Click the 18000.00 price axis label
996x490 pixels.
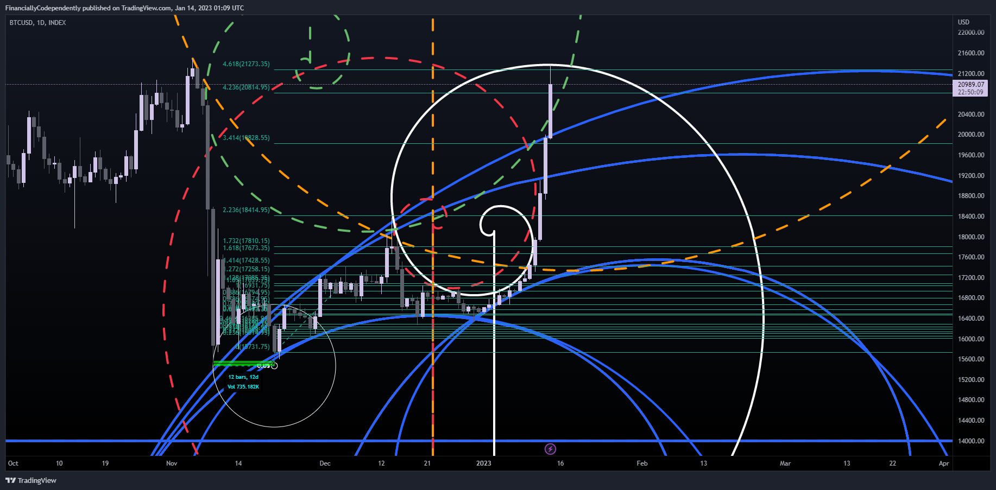tap(971, 237)
